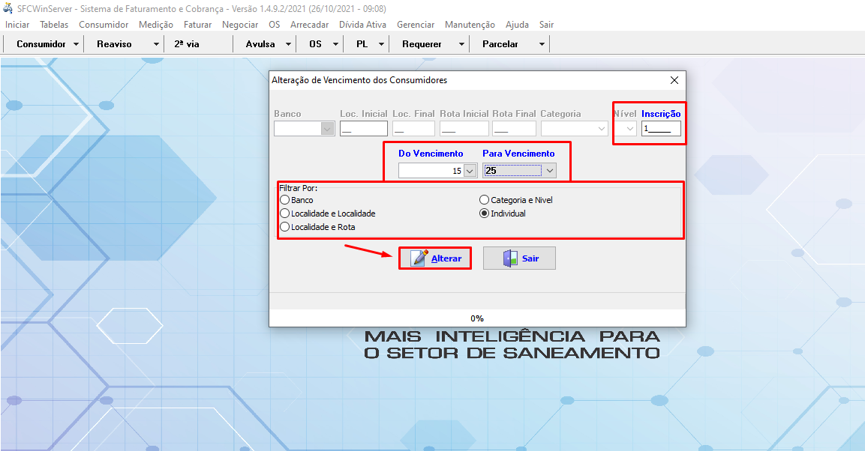Click the Requerer toolbar button
Viewport: 865px width, 451px height.
click(422, 44)
